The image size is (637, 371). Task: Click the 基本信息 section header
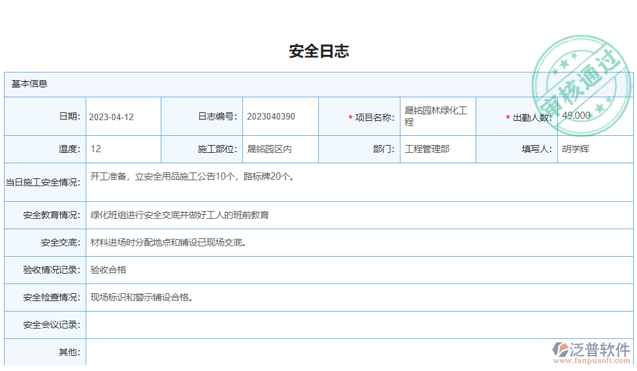pyautogui.click(x=29, y=84)
